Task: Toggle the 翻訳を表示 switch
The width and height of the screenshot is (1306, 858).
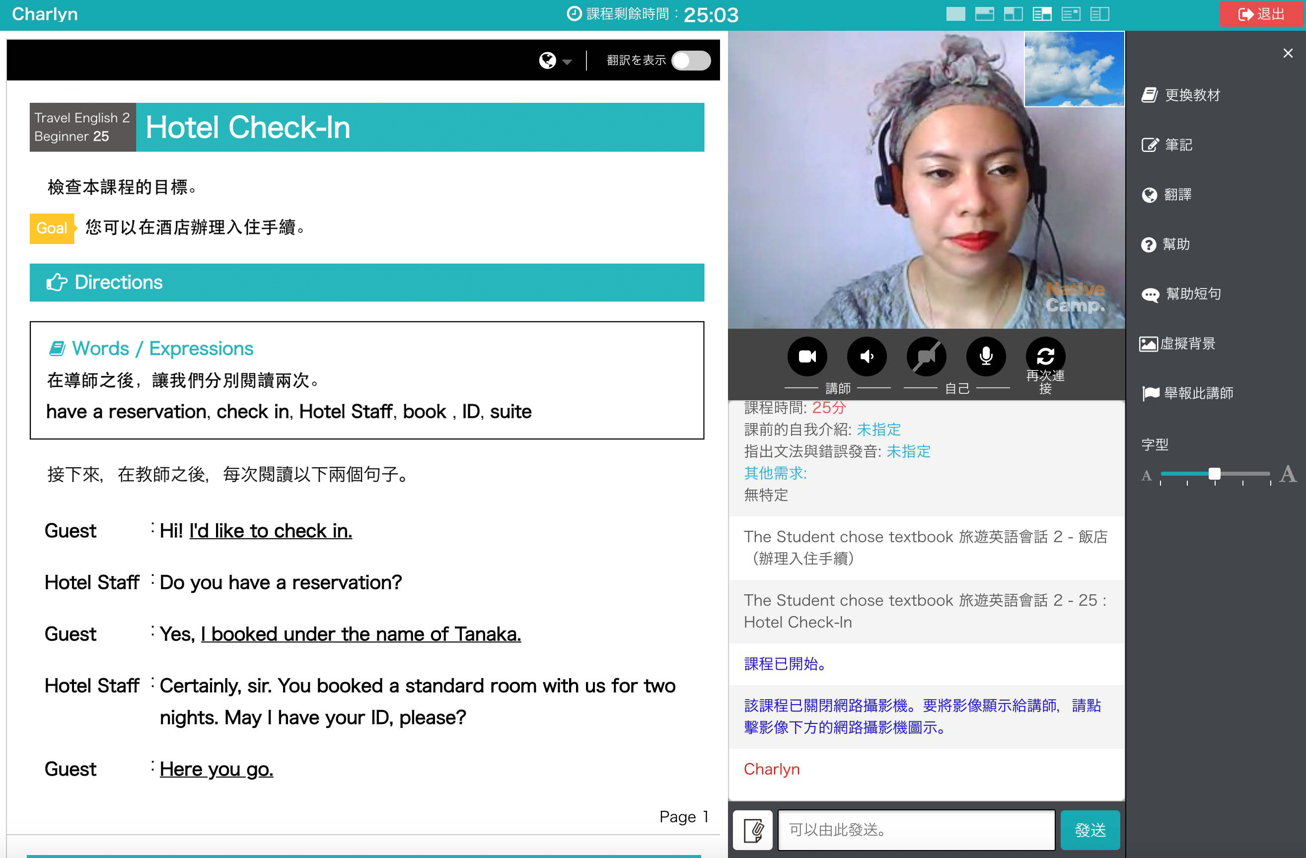Action: (x=691, y=61)
